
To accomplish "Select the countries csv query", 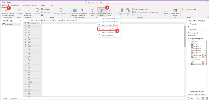I will (12, 24).
